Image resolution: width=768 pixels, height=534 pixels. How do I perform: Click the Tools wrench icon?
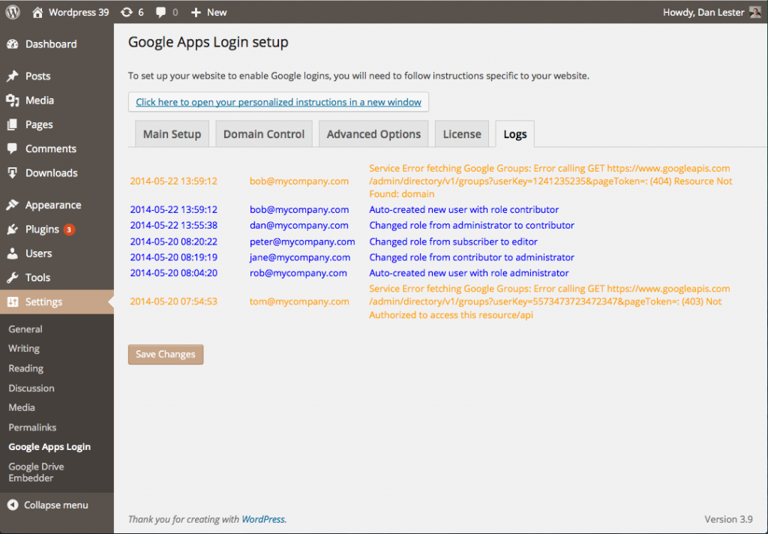(12, 277)
